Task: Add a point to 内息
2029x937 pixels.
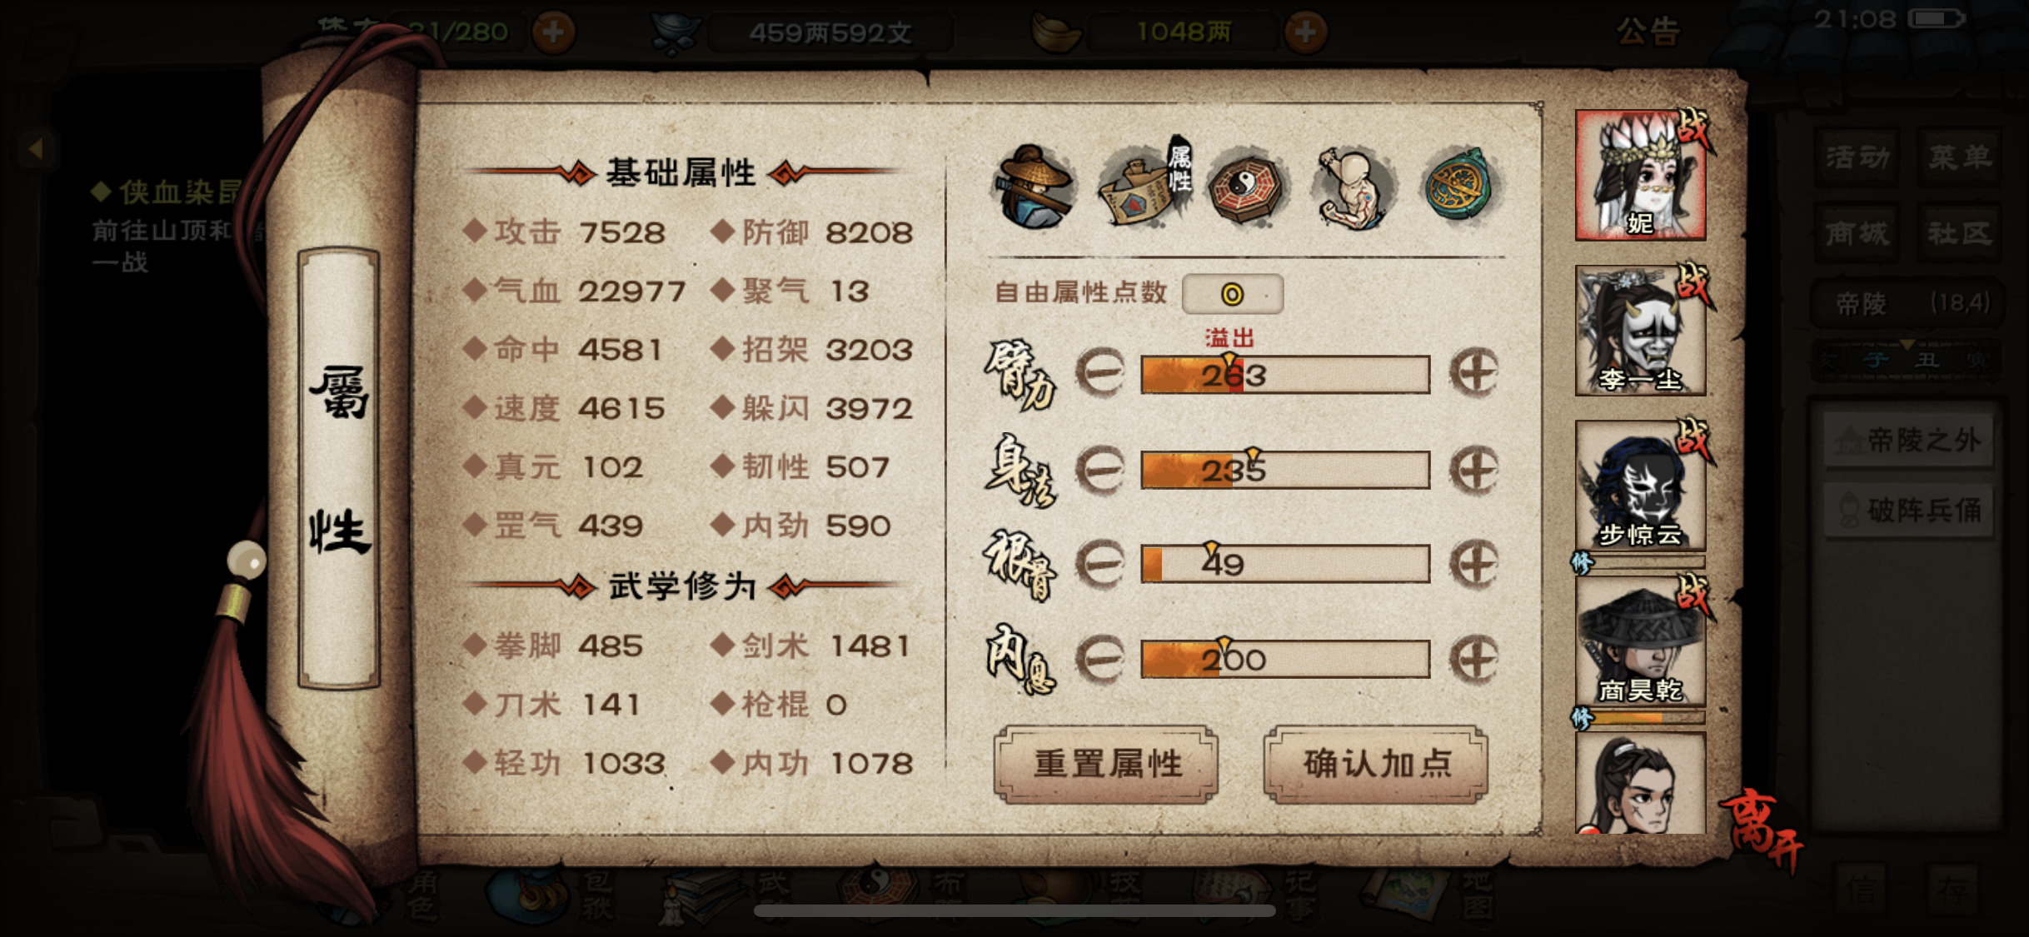Action: tap(1474, 659)
